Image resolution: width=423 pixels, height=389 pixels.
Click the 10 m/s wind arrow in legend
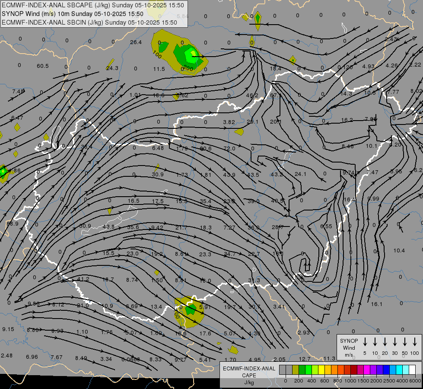[375, 341]
